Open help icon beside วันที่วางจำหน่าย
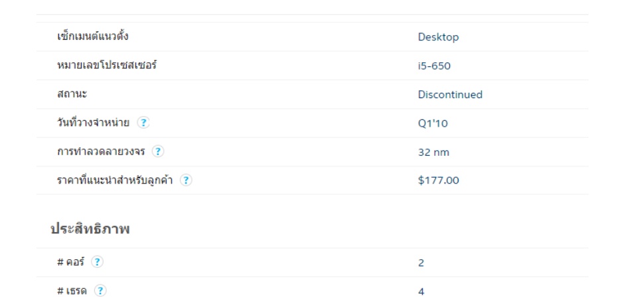 pos(143,123)
